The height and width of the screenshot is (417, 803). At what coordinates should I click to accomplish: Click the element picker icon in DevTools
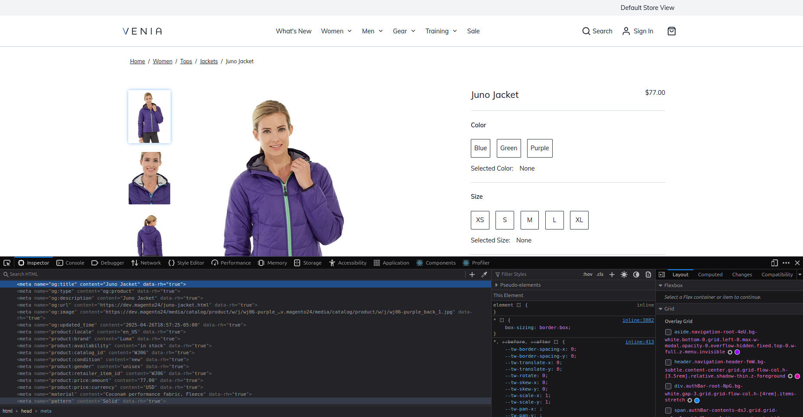point(7,263)
